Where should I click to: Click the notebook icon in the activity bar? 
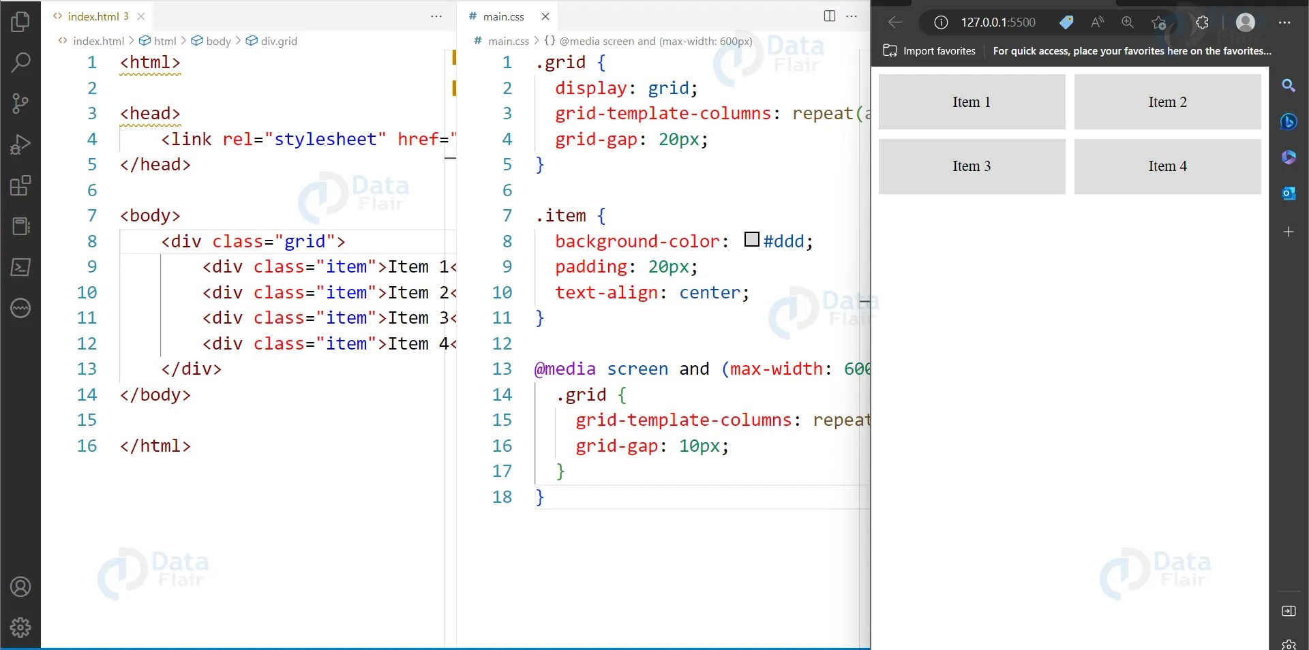(20, 226)
